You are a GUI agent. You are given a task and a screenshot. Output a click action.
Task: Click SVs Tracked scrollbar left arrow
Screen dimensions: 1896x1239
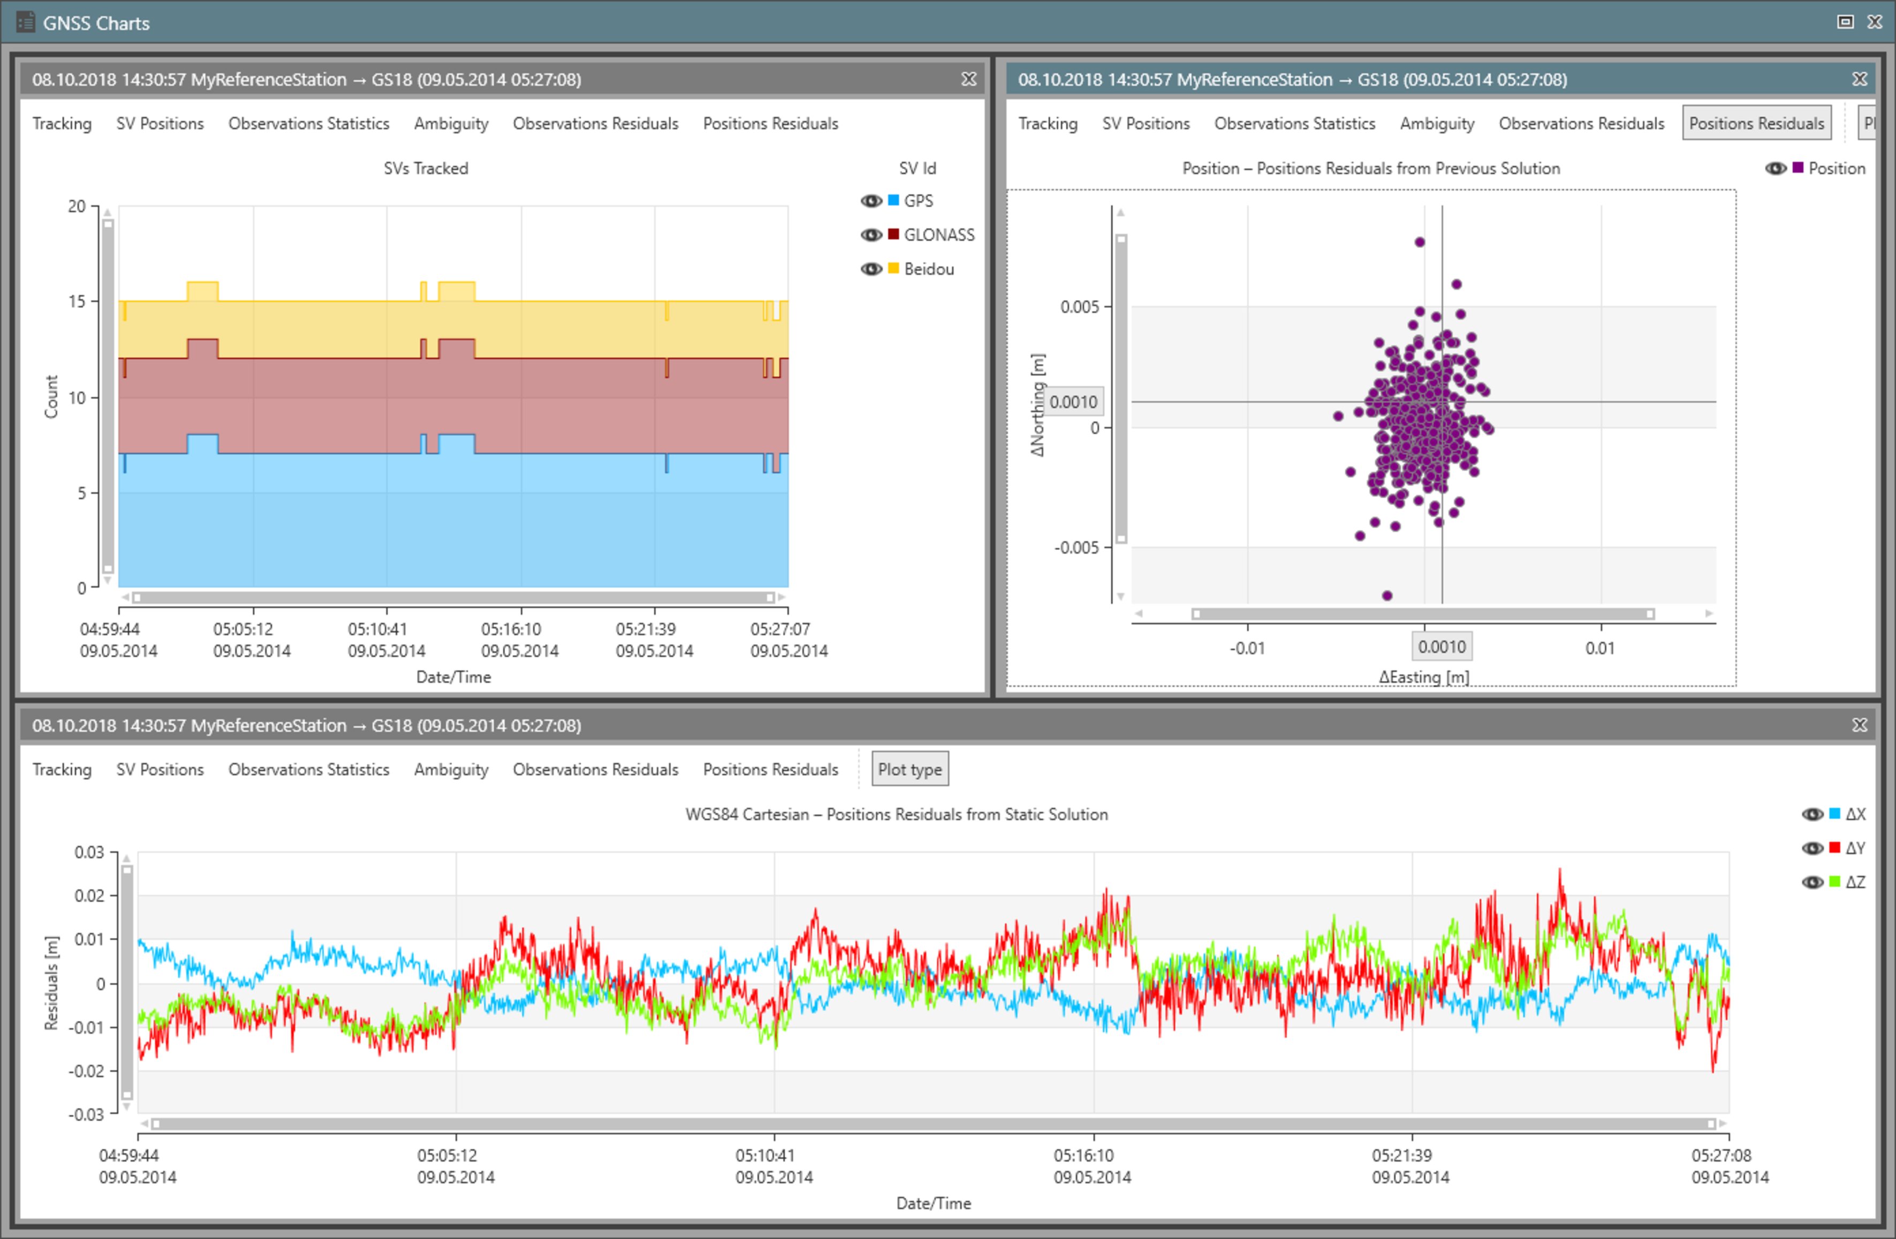[125, 597]
